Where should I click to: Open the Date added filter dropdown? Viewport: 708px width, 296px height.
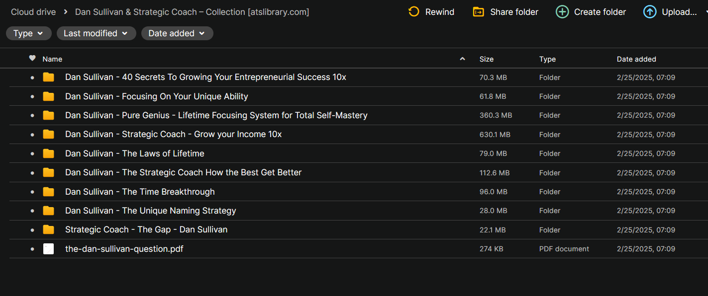coord(177,33)
